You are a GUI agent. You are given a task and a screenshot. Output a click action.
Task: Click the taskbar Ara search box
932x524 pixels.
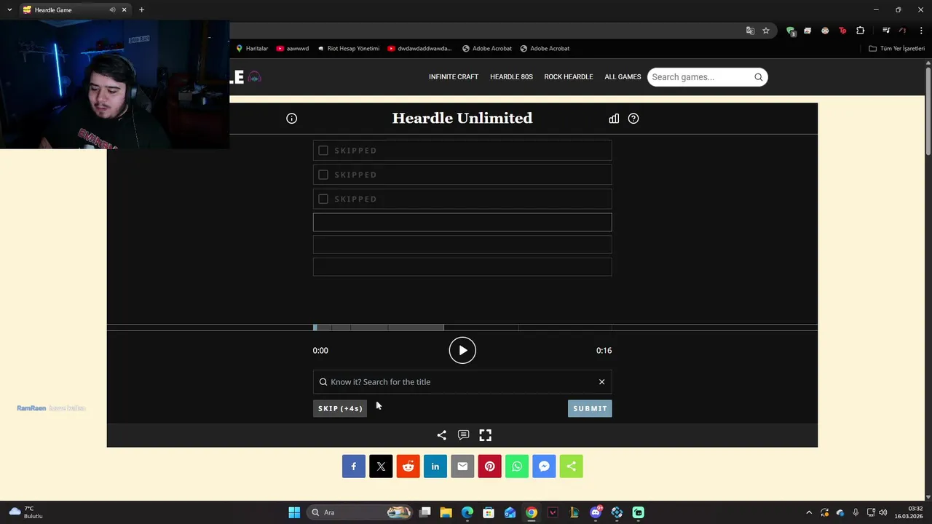pos(360,512)
